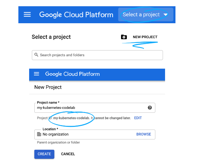Click the lower Google Cloud Platform logo
Viewport: 198px width, 165px height.
pos(72,74)
